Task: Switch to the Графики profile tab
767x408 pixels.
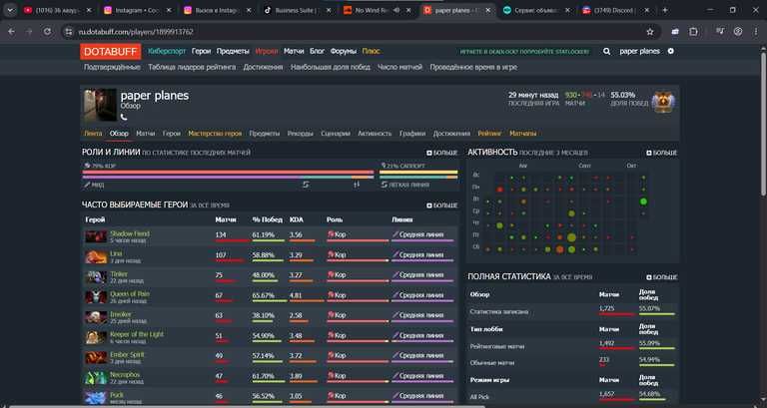Action: 412,134
